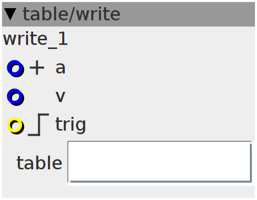Focus the table name input field
This screenshot has width=257, height=200.
click(x=160, y=162)
